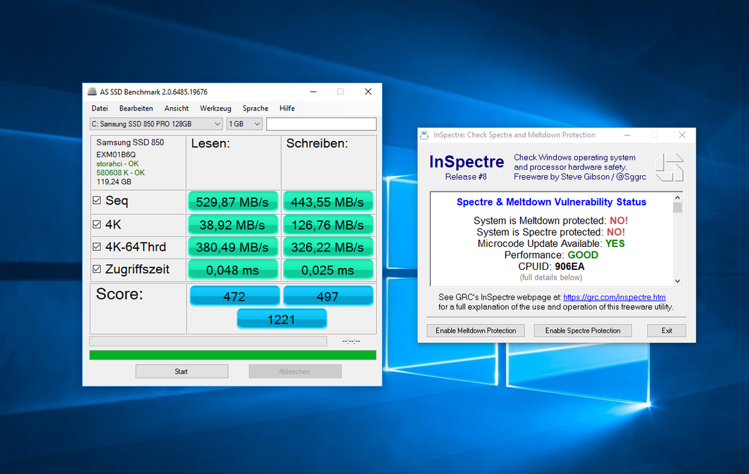Click the InSpectre GRC logo graphic
The height and width of the screenshot is (474, 749).
tap(669, 167)
